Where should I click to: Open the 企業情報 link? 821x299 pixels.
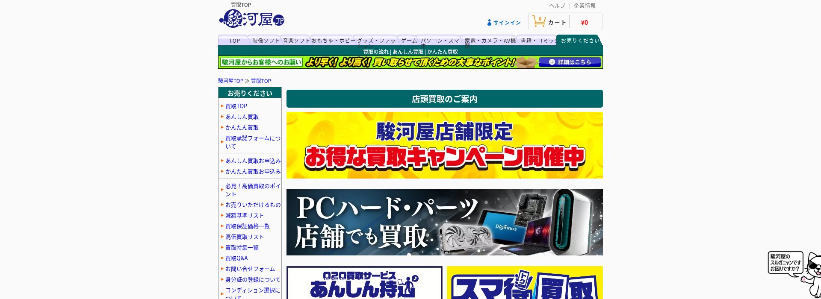point(585,6)
